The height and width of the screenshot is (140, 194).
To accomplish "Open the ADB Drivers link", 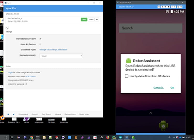I will click(30, 77).
